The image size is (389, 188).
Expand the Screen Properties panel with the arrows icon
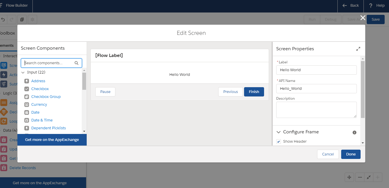[x=358, y=49]
